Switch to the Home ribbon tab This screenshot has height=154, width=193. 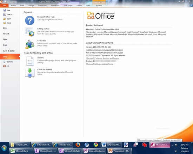click(13, 6)
